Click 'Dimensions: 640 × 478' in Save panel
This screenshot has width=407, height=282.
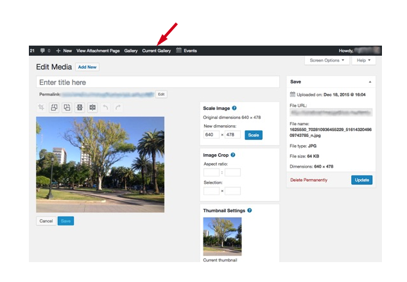(311, 166)
